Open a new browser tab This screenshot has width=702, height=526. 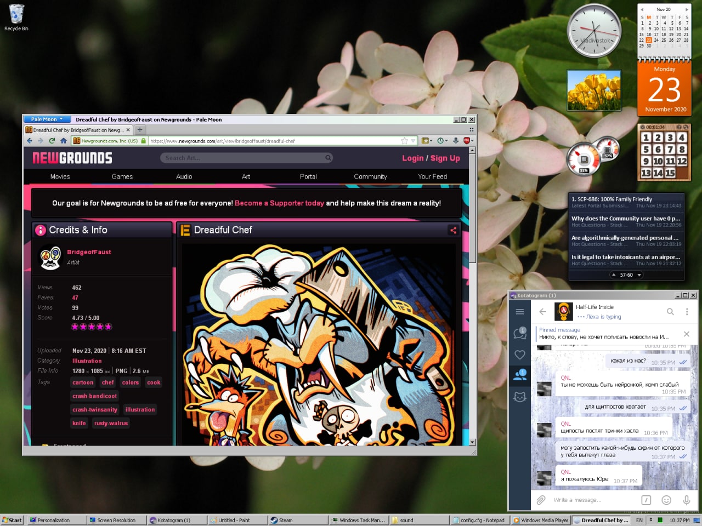[140, 130]
